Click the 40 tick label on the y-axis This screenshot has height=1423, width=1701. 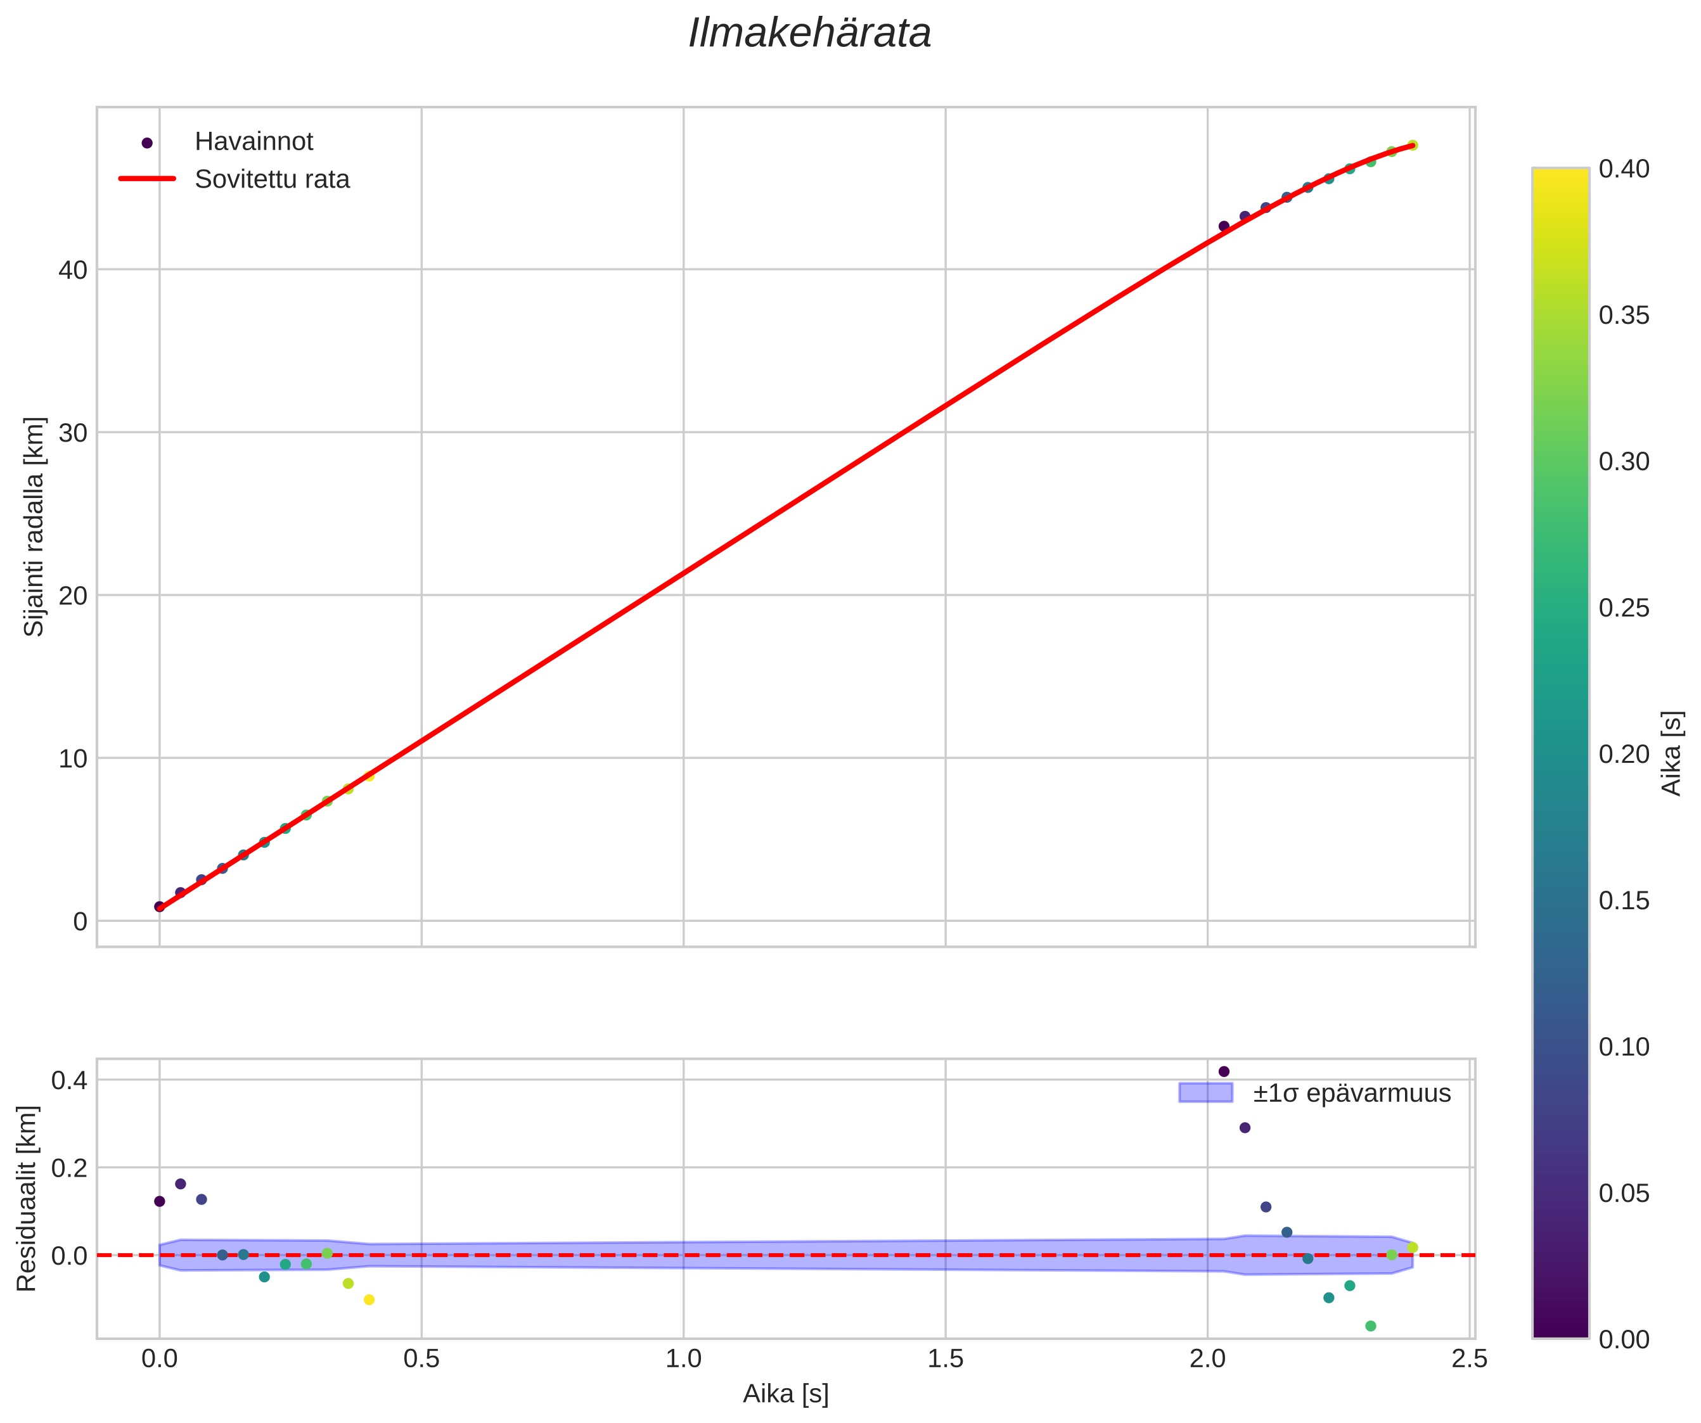[x=73, y=270]
